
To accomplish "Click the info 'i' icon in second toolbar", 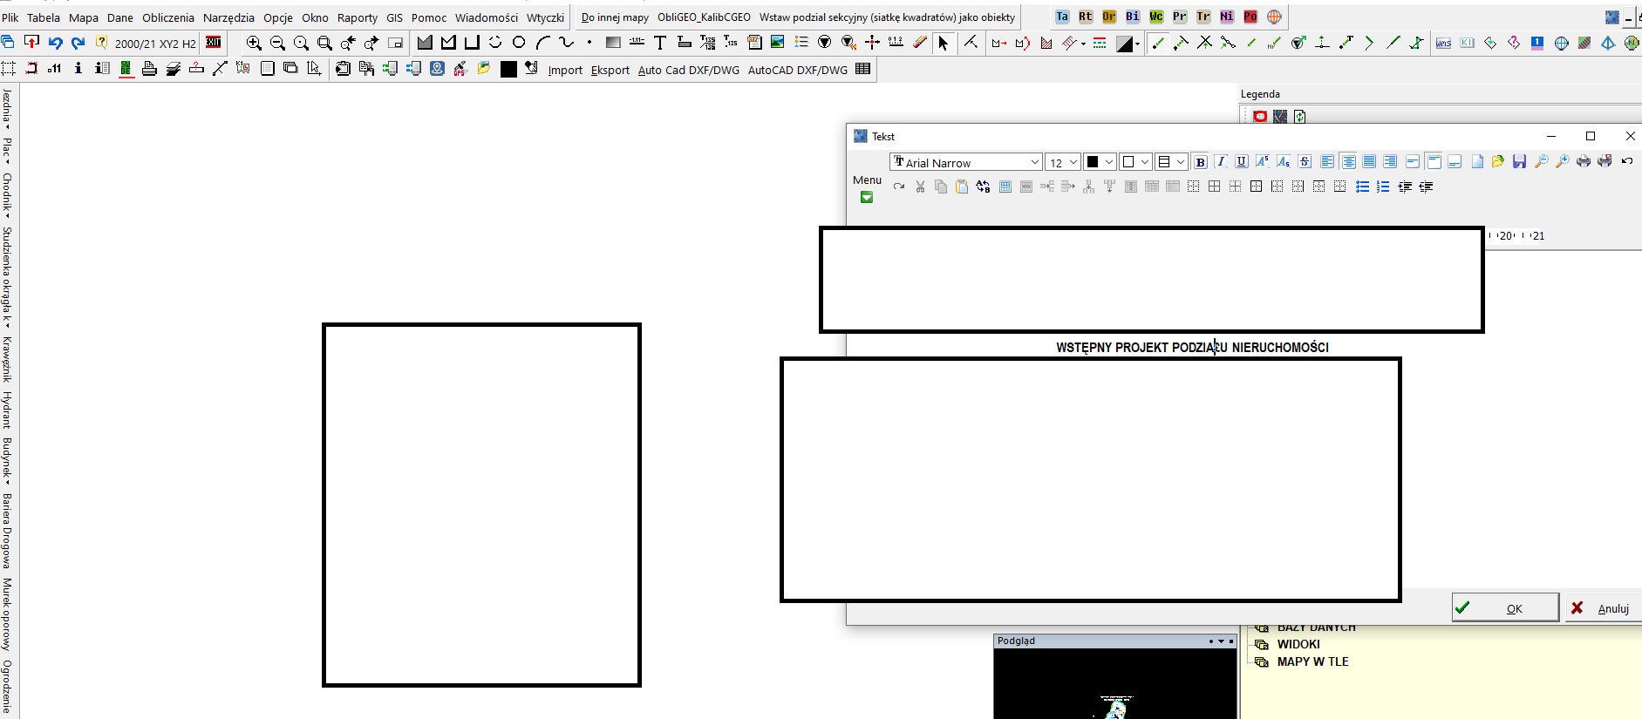I will 78,68.
